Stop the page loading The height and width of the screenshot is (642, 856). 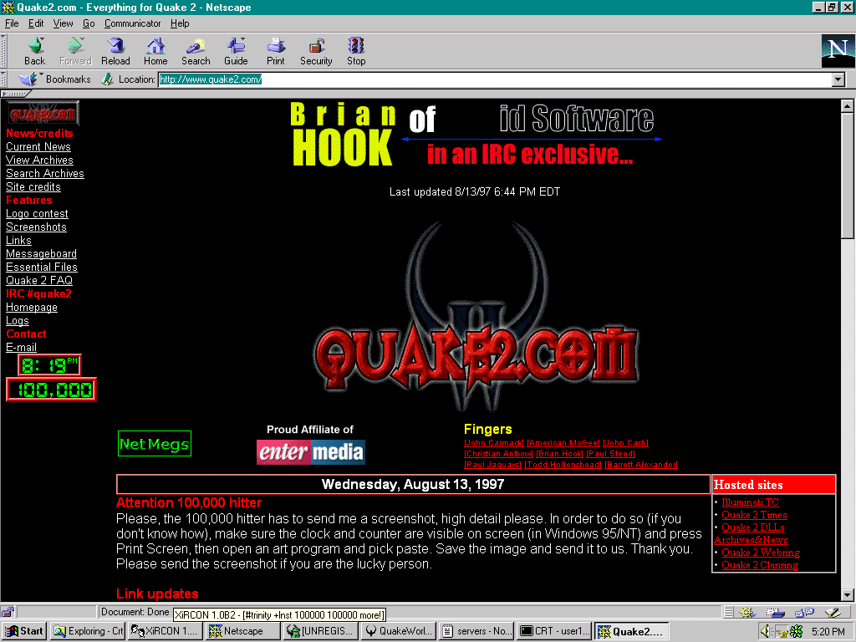356,51
